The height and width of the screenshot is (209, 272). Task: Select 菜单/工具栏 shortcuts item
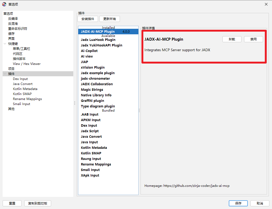tap(21, 49)
